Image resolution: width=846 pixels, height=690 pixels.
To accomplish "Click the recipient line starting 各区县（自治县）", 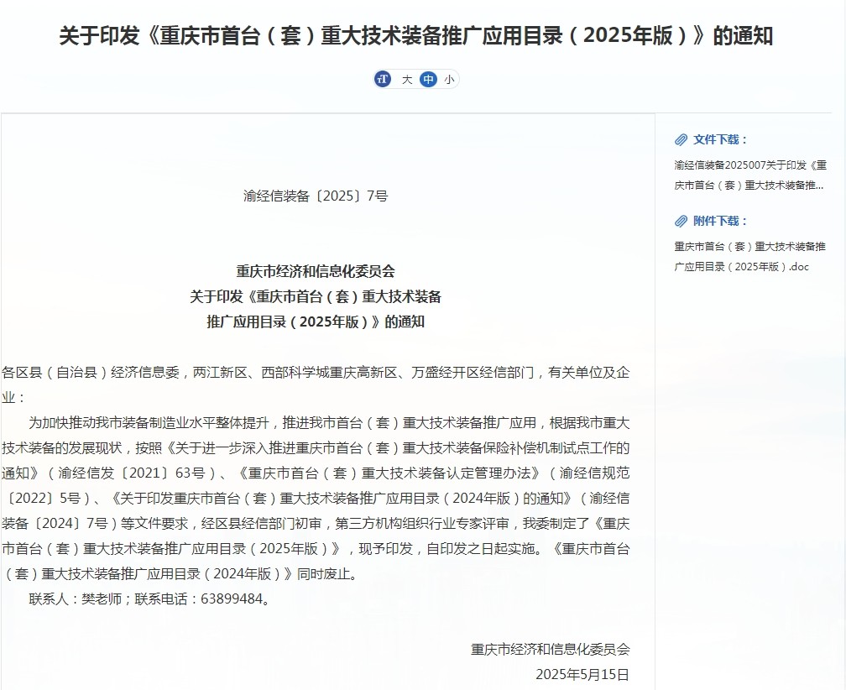I will coord(316,372).
